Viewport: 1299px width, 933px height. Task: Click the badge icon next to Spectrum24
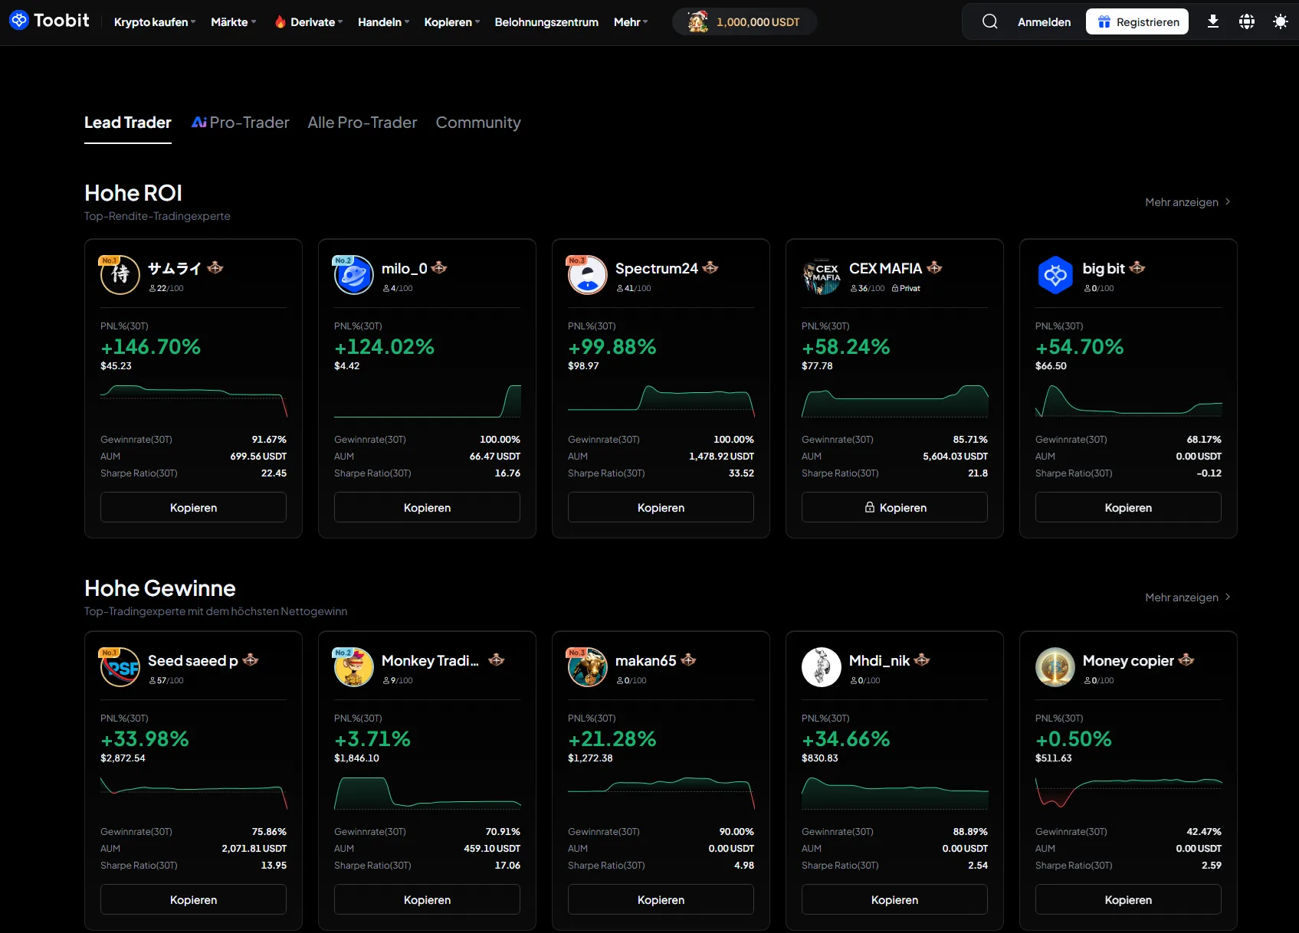(x=710, y=267)
